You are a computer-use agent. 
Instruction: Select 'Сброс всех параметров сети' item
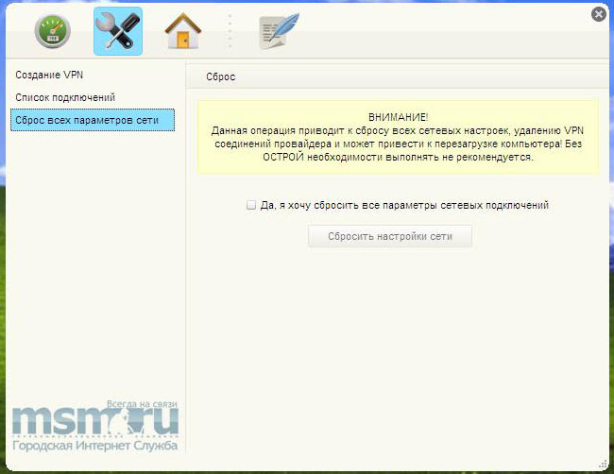click(93, 120)
